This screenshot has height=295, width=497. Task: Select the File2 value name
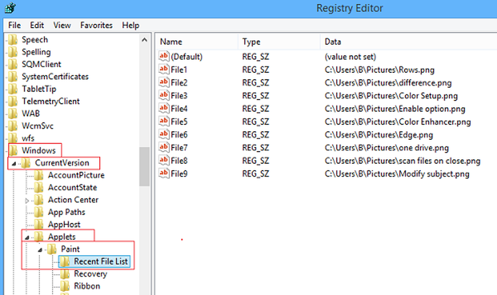[179, 83]
